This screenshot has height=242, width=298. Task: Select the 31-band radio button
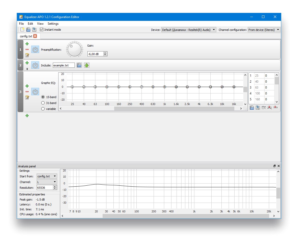tap(43, 103)
